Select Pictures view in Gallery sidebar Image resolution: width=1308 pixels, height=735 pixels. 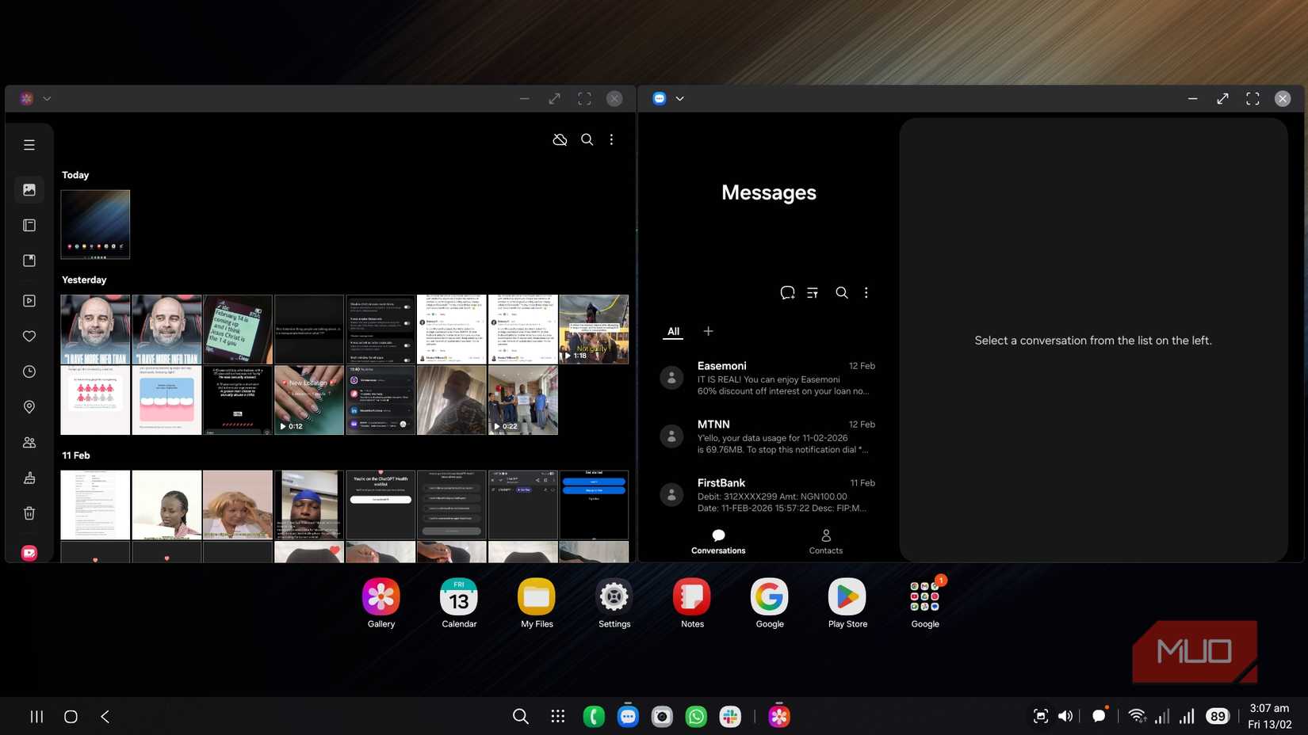[29, 190]
